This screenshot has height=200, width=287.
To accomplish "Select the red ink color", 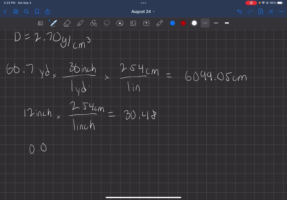I will [183, 23].
